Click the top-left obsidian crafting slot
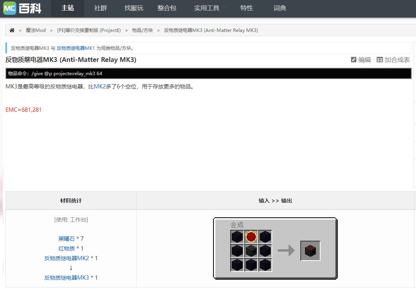This screenshot has width=416, height=289. (x=237, y=236)
